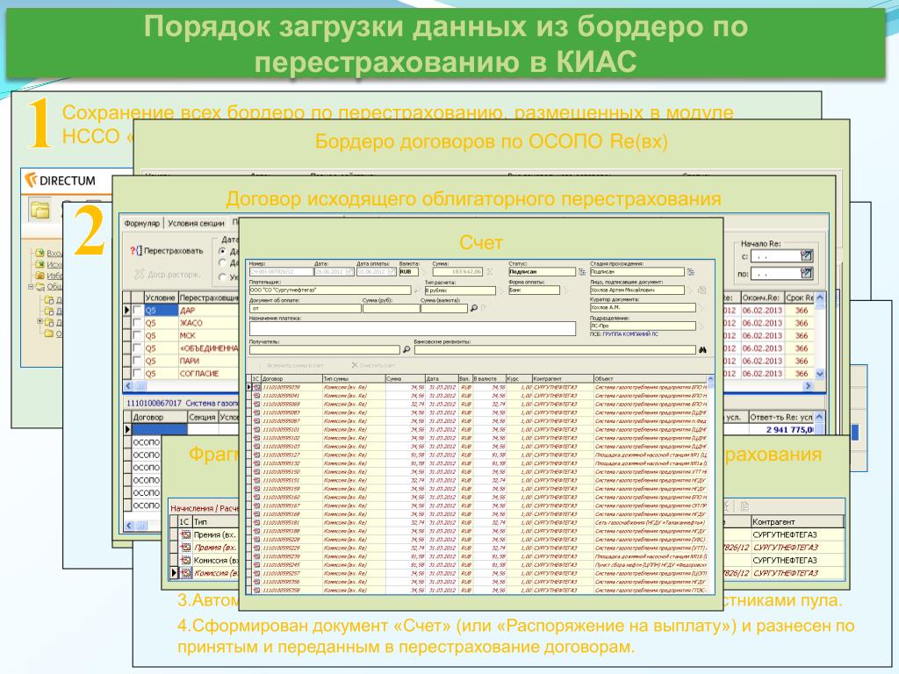The height and width of the screenshot is (674, 899).
Task: Click the Плательщик field with ООО СО Сургутнефтегаз
Action: coord(330,290)
